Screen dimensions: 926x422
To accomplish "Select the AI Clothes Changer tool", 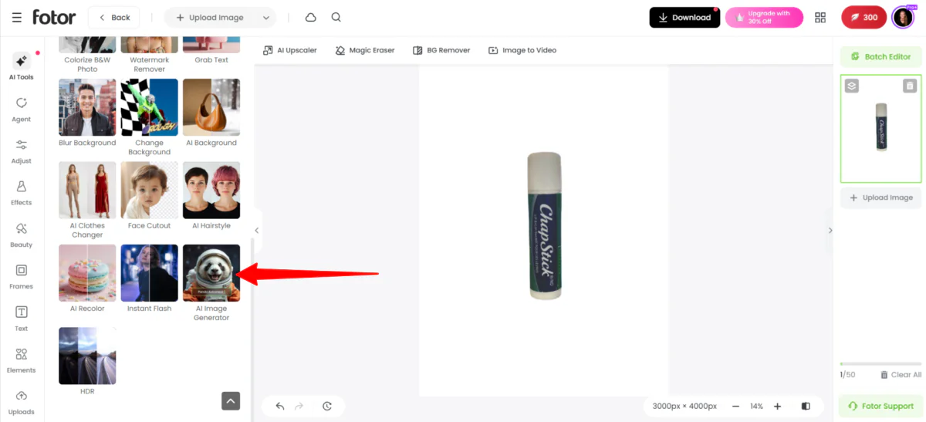I will (87, 200).
